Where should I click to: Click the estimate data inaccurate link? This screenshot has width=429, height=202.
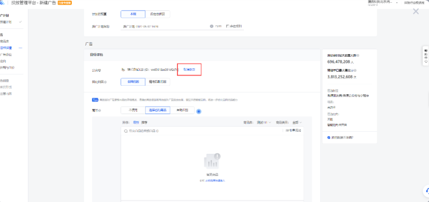coord(342,138)
